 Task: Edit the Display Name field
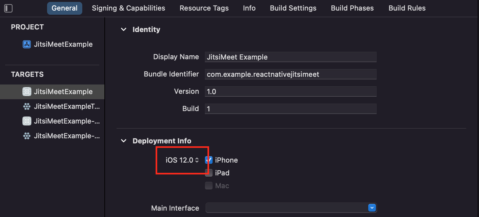(x=291, y=57)
